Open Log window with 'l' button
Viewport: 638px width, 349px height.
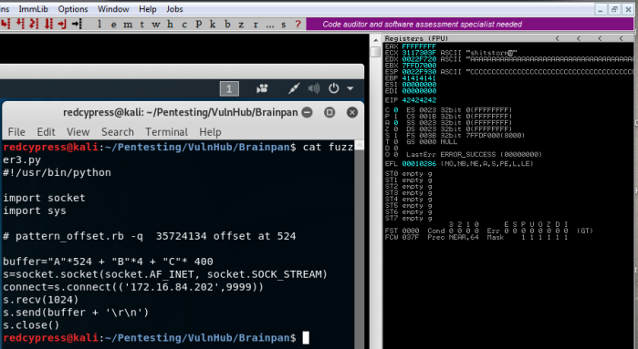point(99,24)
